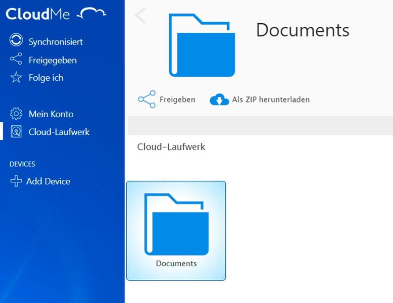This screenshot has height=303, width=393.
Task: Click the Documents title heading
Action: tap(303, 30)
